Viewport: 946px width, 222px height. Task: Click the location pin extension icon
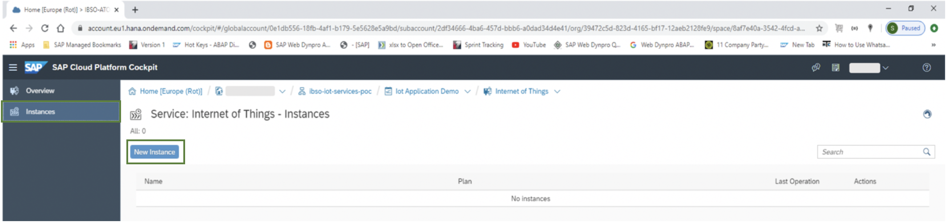tap(870, 28)
